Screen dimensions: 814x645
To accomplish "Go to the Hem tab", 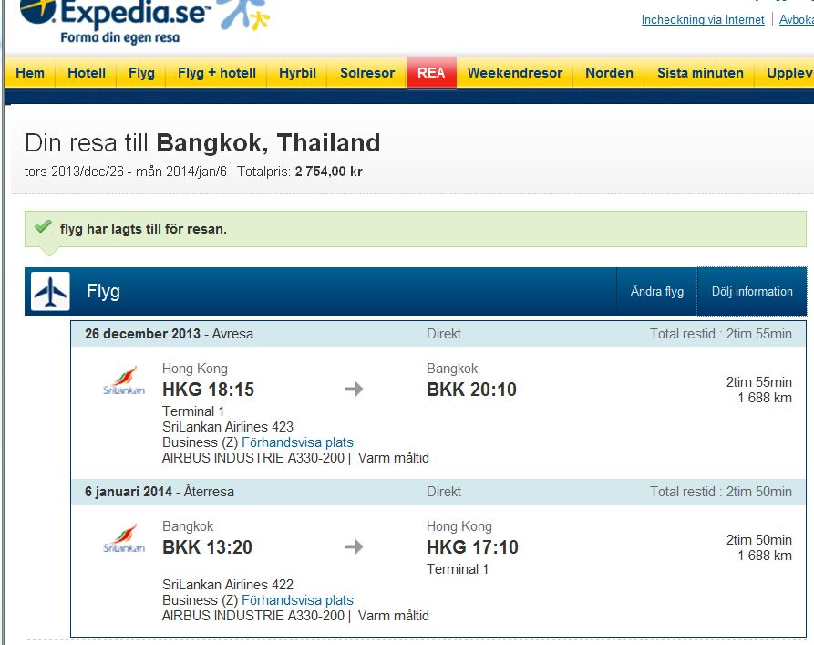I will click(x=30, y=73).
